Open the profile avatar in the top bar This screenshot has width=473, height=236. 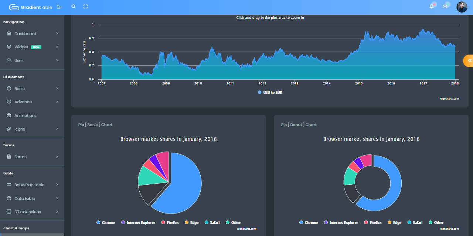pyautogui.click(x=462, y=7)
